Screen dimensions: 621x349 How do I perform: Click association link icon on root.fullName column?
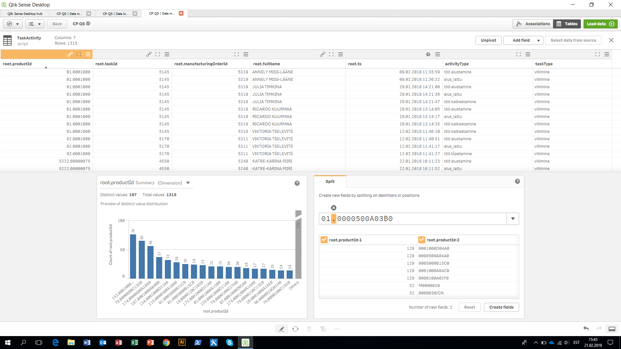click(322, 54)
